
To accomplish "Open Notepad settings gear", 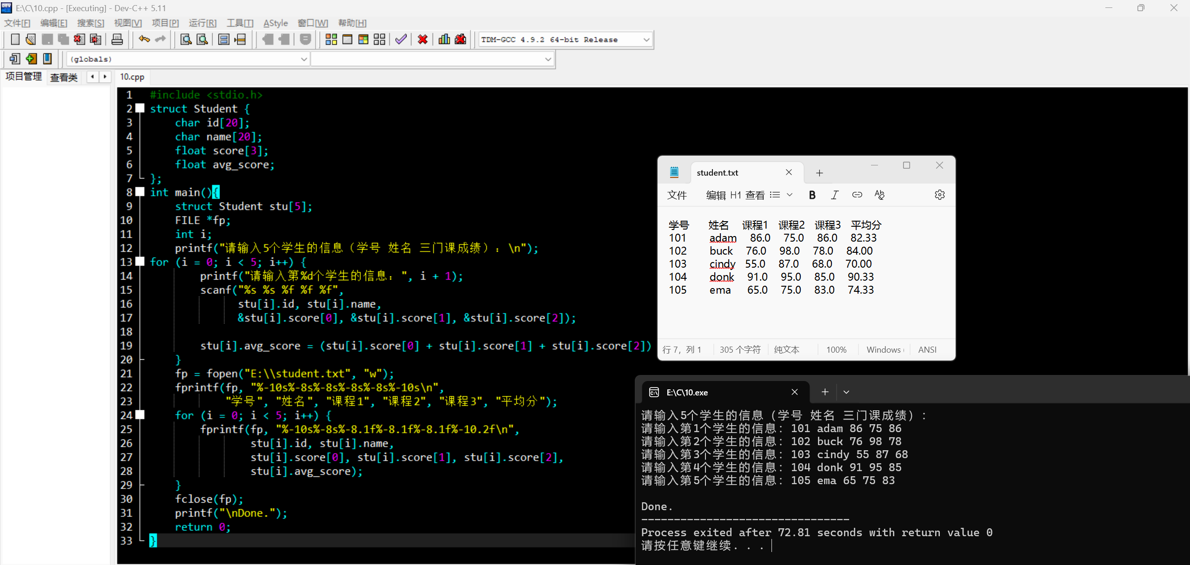I will pos(939,195).
